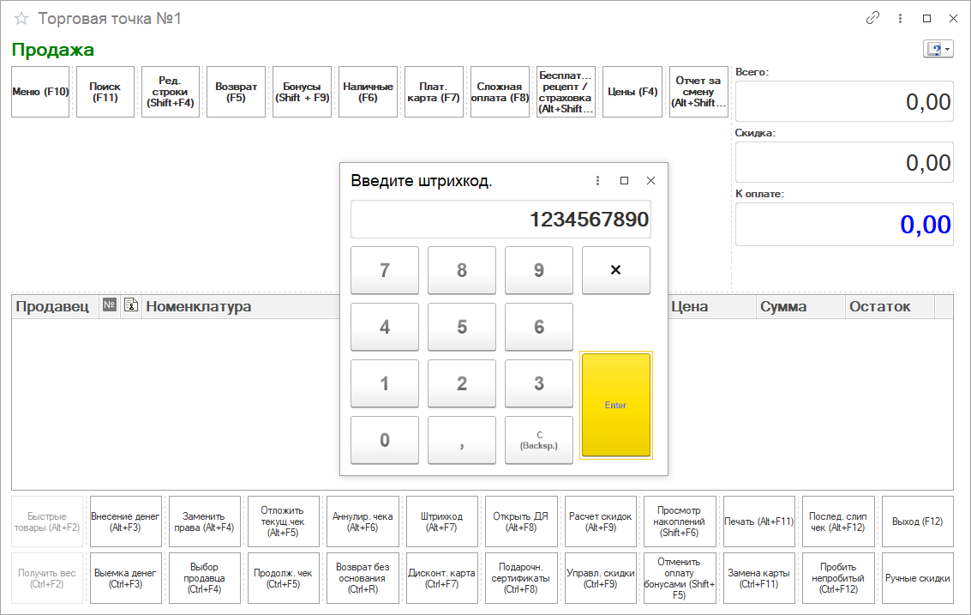Tap keypad digit 6
Screen dimensions: 971x615
pyautogui.click(x=539, y=327)
